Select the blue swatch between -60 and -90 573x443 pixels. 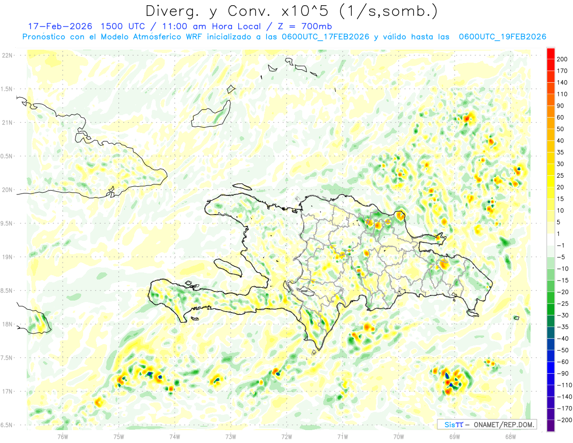[x=551, y=367]
